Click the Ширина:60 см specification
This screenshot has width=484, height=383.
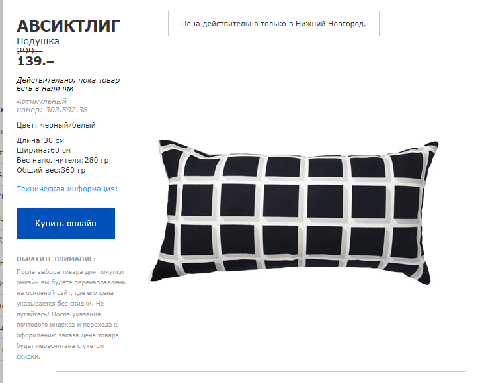pyautogui.click(x=44, y=150)
